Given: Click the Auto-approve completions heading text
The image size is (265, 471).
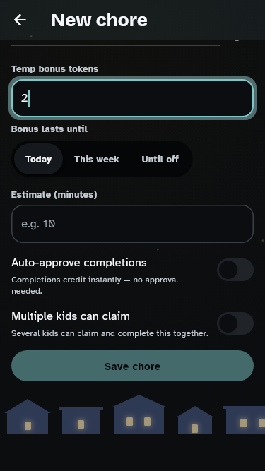Looking at the screenshot, I should click(x=79, y=263).
